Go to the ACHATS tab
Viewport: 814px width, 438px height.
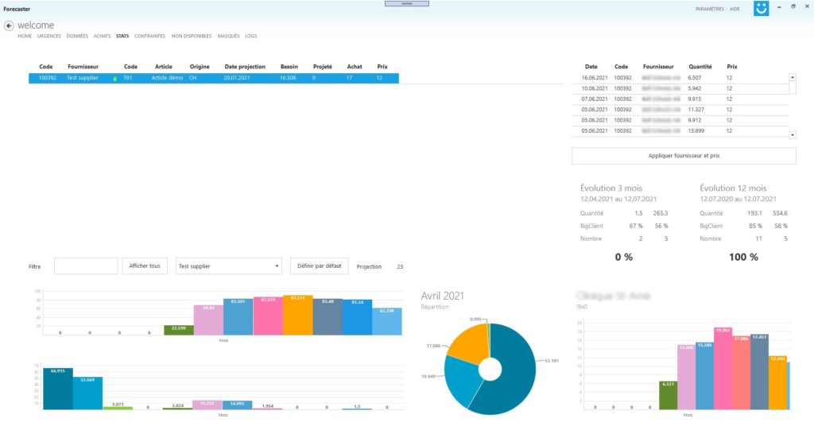[x=102, y=37]
